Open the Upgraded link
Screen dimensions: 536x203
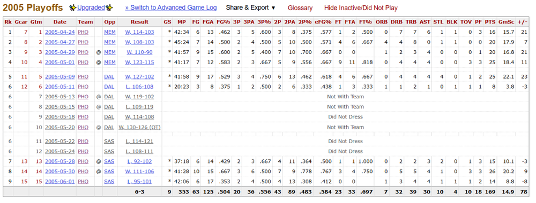click(91, 7)
